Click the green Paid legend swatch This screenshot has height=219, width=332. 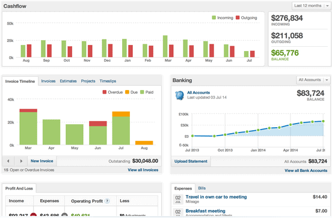click(x=142, y=92)
